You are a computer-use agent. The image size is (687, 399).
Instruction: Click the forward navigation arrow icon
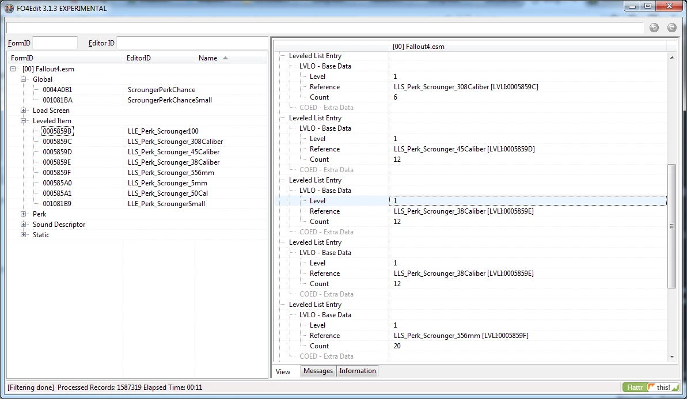(671, 28)
